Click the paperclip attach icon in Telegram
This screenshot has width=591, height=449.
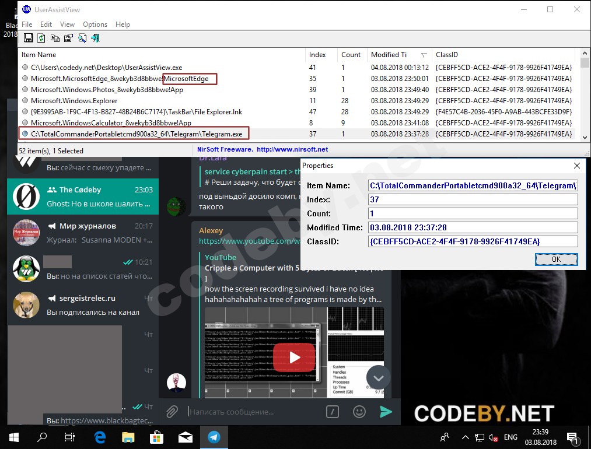[172, 412]
